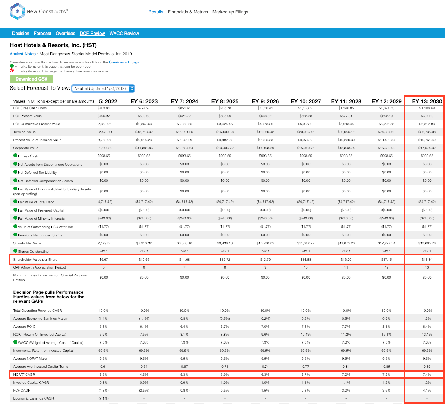445x404 pixels.
Task: Open Financials & Metrics tab
Action: (188, 12)
